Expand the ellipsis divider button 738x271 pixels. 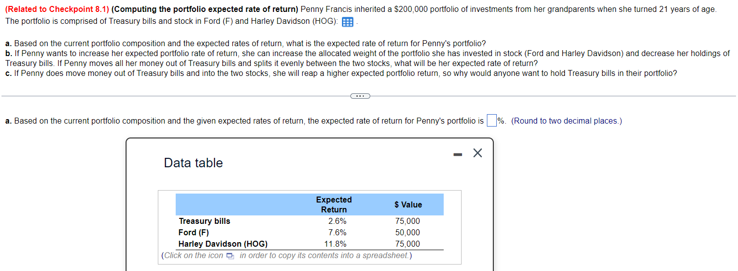tap(360, 96)
